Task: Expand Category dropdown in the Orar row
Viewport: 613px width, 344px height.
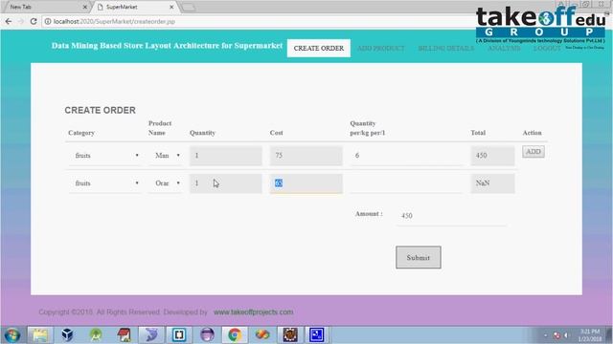Action: point(104,183)
